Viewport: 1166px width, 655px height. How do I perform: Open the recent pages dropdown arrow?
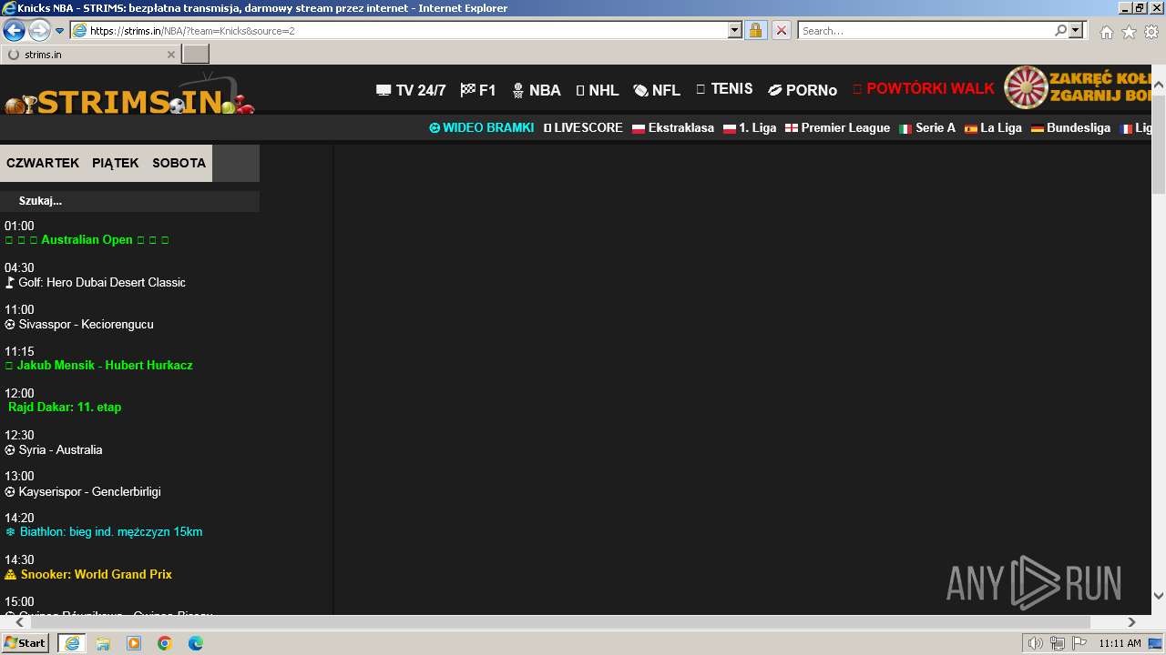pos(60,31)
